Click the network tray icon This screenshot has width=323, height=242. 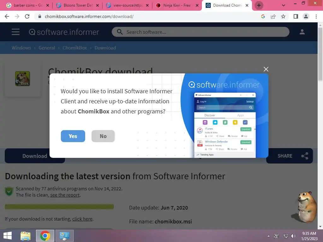click(285, 236)
